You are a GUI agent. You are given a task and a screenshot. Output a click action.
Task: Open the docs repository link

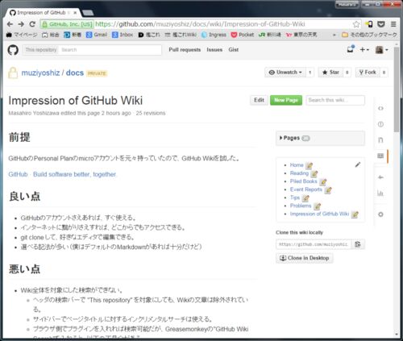tap(75, 73)
